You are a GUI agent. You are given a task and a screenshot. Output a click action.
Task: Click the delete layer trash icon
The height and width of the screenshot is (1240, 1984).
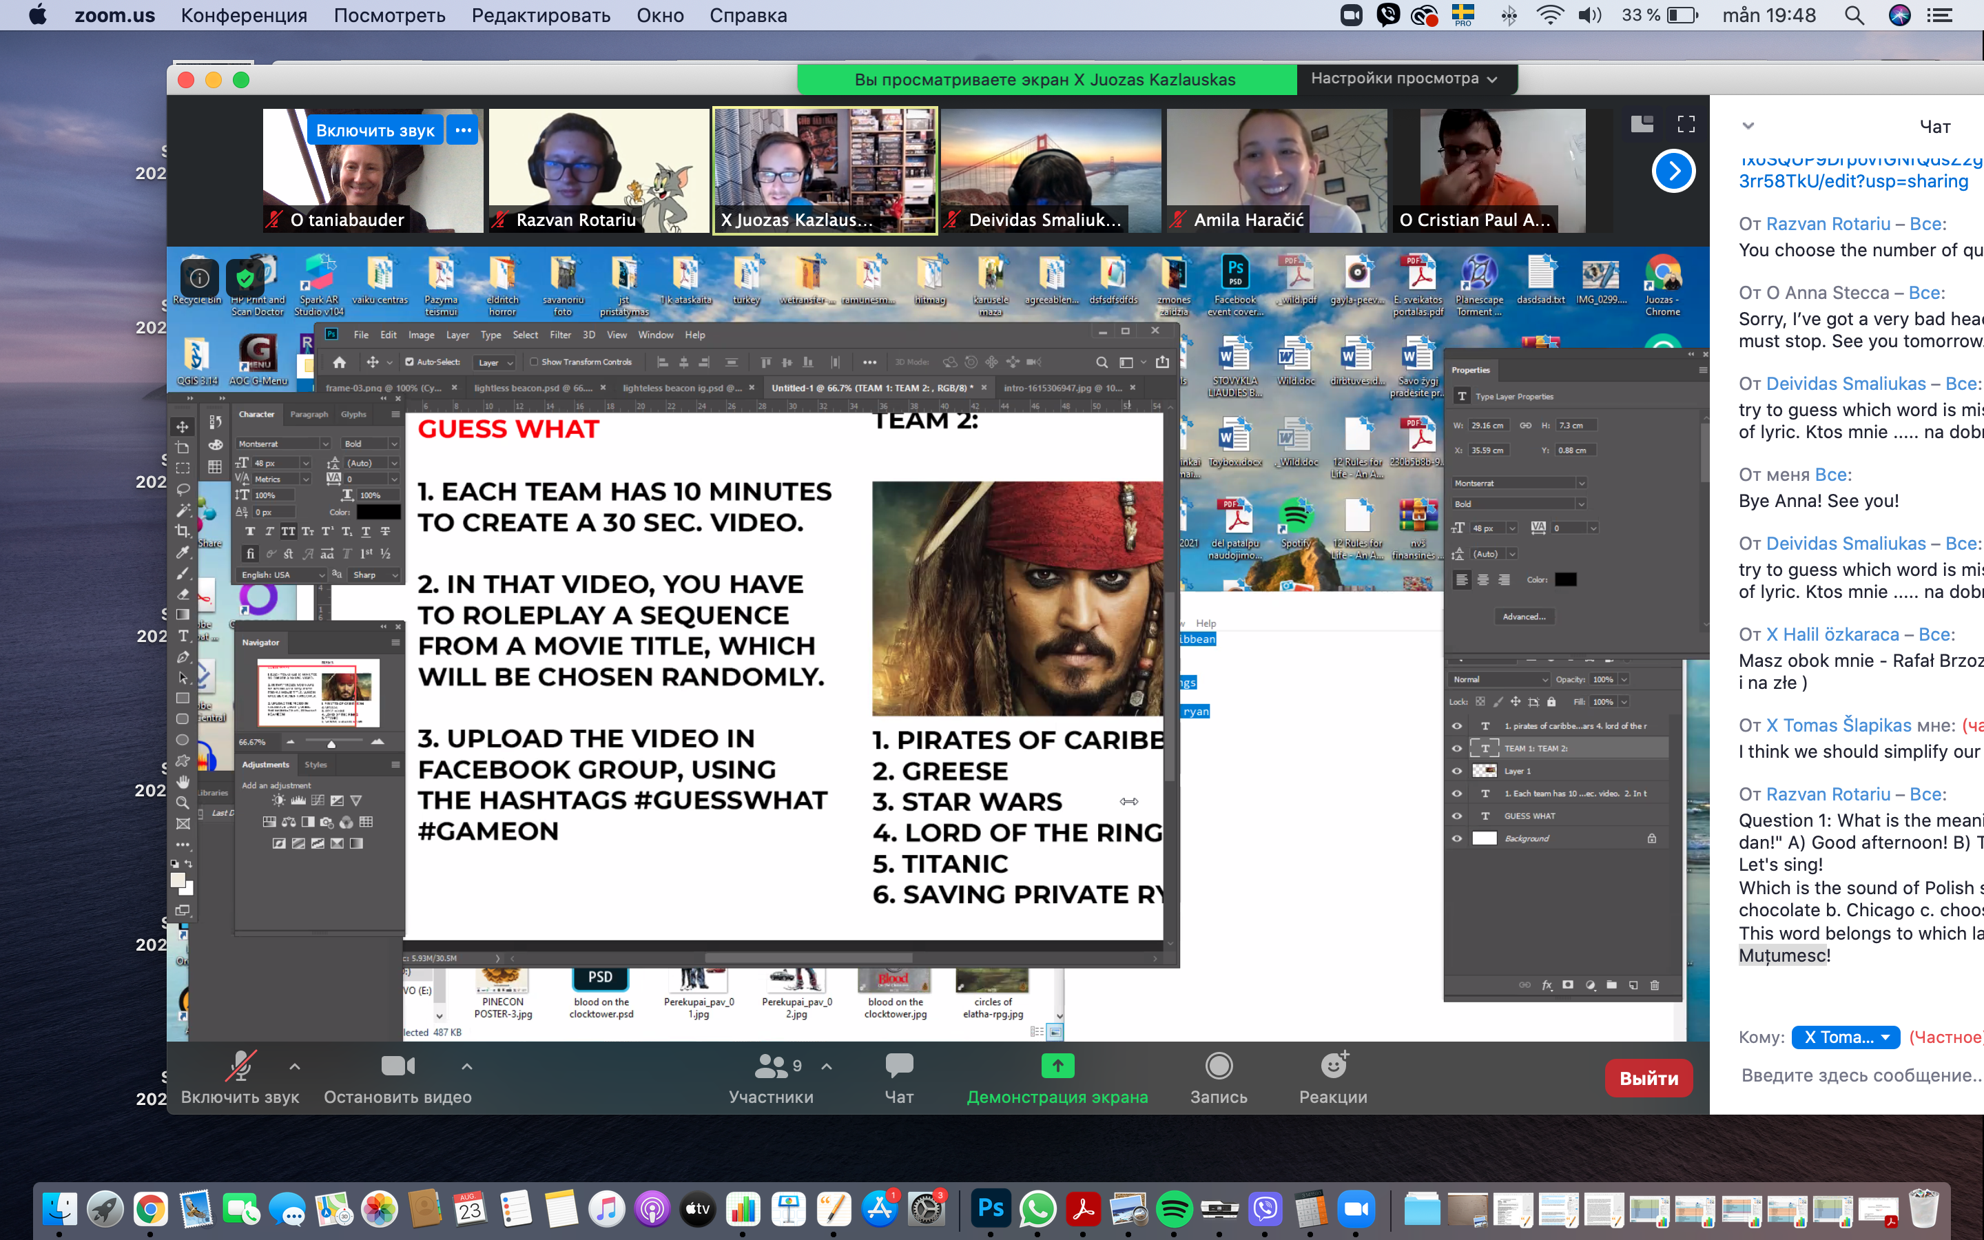[1655, 985]
